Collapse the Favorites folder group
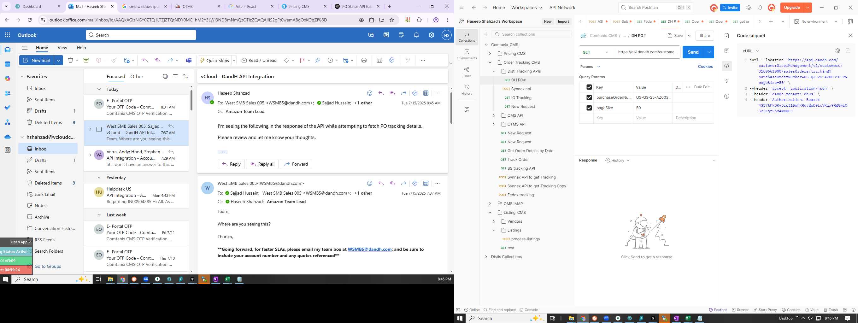 point(22,77)
